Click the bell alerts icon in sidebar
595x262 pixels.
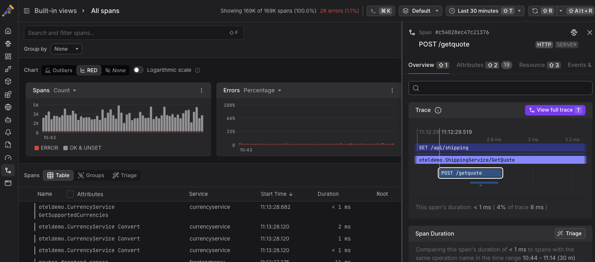8,132
